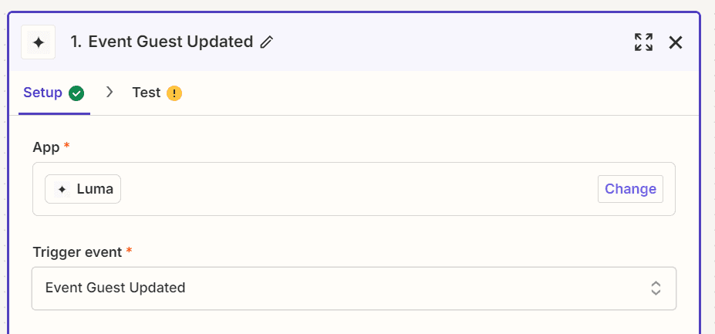Click the small star icon inside Luma chip
Viewport: 715px width, 334px height.
[62, 189]
